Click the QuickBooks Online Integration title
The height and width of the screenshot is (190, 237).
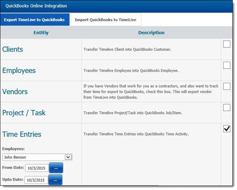[36, 6]
